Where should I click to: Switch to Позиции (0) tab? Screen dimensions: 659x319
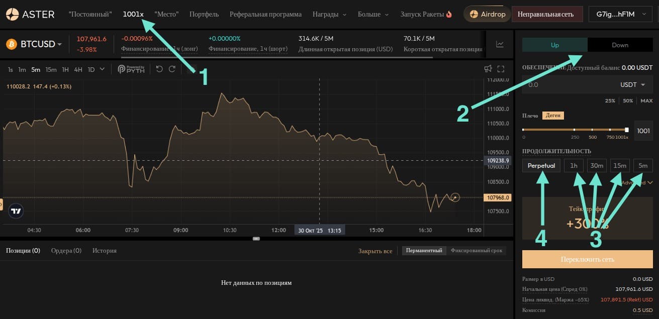[x=23, y=250]
